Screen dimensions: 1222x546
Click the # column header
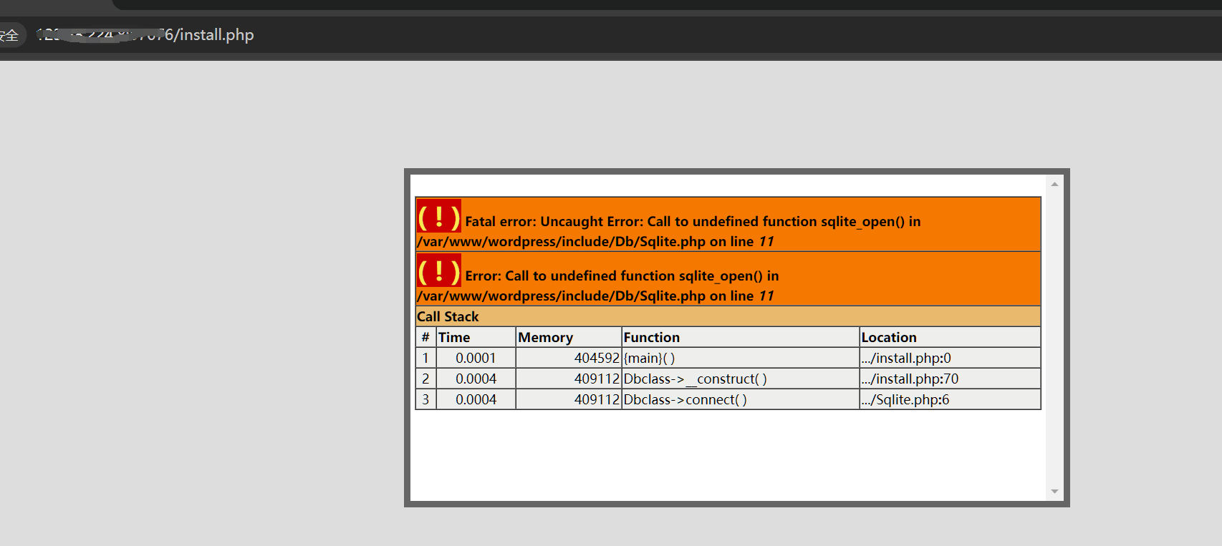click(x=425, y=337)
